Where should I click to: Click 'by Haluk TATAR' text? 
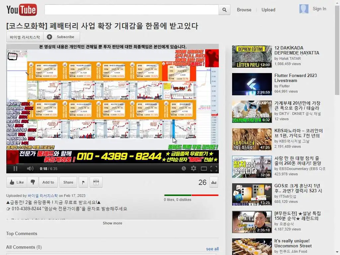[x=288, y=58]
